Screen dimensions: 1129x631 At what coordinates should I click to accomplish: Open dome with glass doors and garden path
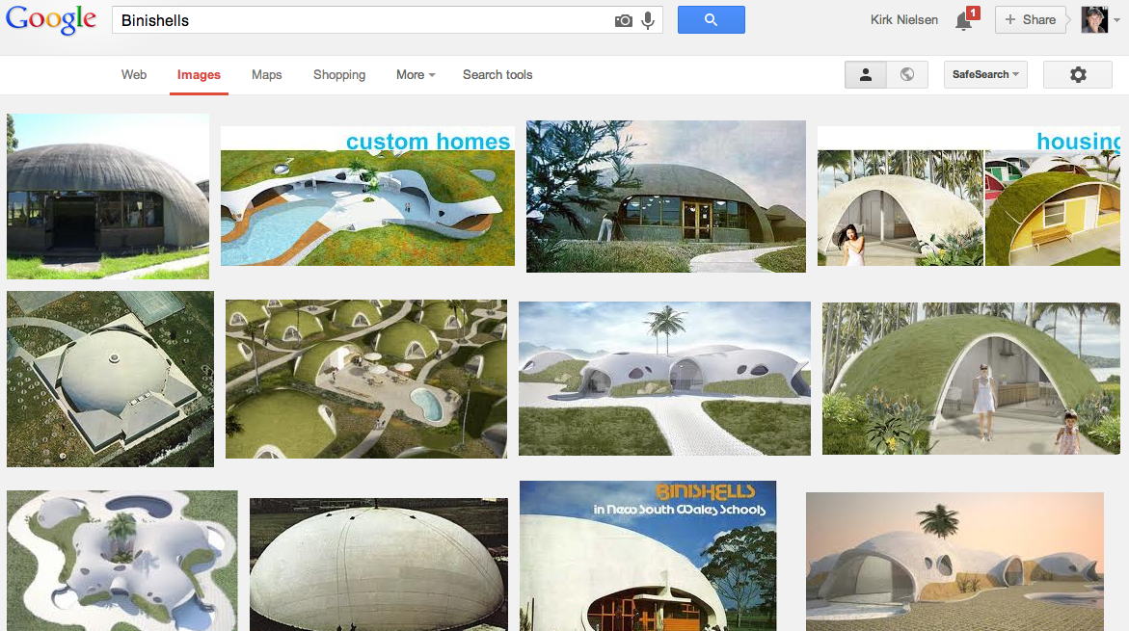coord(666,197)
